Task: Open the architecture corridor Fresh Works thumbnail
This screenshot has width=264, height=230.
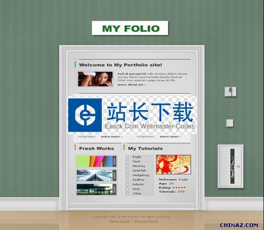Action: point(96,175)
